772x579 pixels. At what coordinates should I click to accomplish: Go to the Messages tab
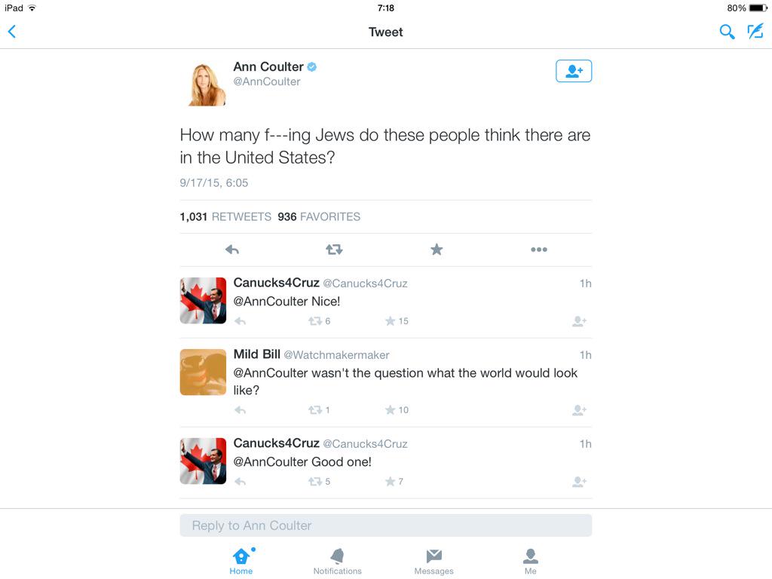(x=433, y=561)
